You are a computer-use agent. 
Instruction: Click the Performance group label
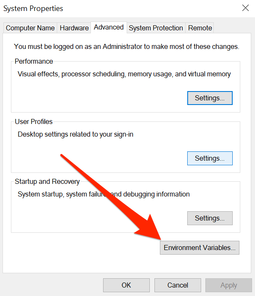(34, 62)
